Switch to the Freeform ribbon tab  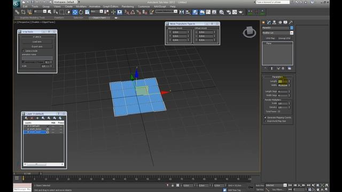pos(59,18)
